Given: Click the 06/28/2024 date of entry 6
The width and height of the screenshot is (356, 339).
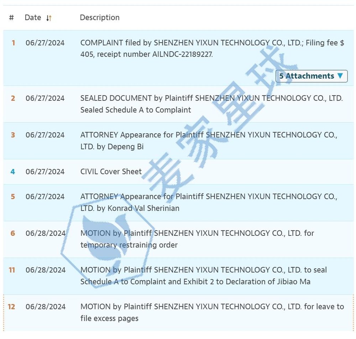Looking at the screenshot, I should [x=46, y=233].
